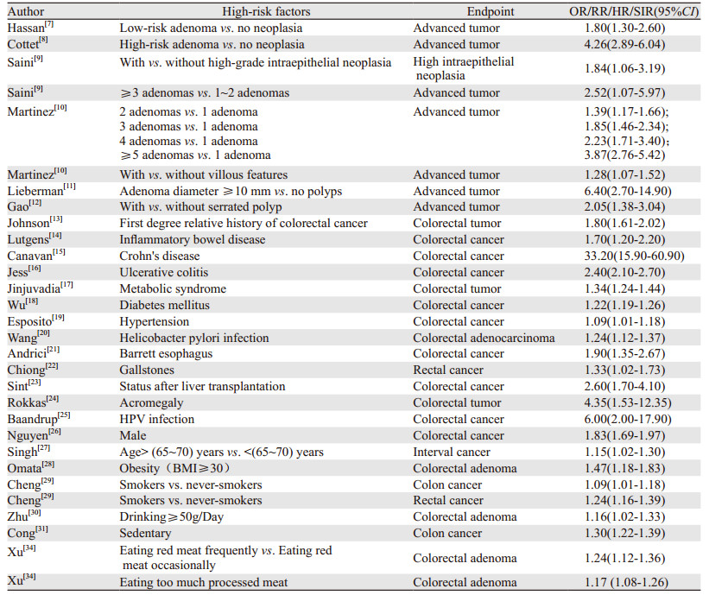Open the Lieberman [11] citation

click(x=67, y=187)
